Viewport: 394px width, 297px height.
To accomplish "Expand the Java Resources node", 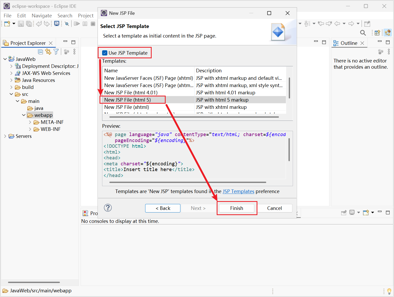I will (x=11, y=80).
